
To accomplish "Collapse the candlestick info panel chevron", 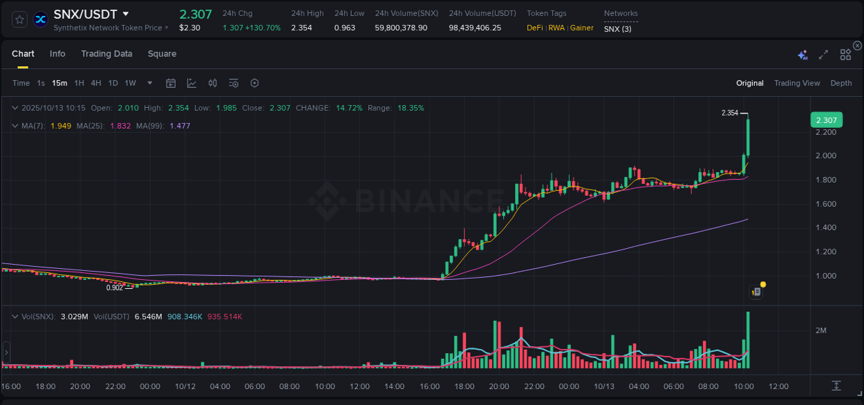I will coord(15,108).
